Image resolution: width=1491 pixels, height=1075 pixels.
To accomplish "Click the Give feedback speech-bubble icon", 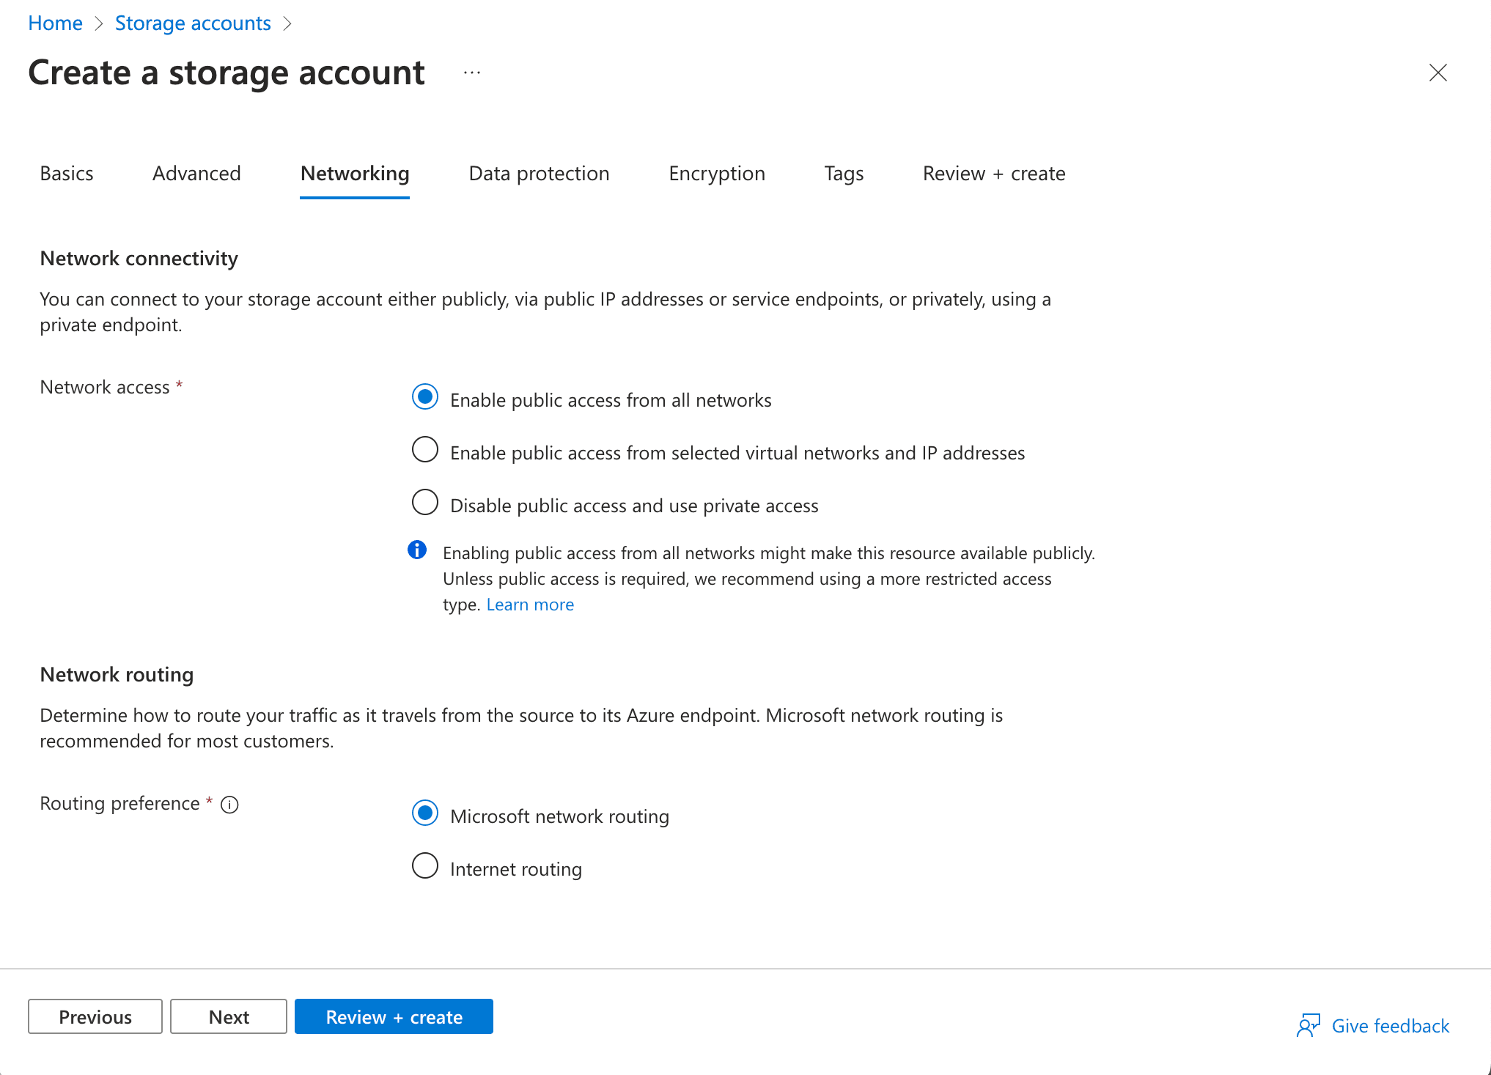I will 1310,1026.
